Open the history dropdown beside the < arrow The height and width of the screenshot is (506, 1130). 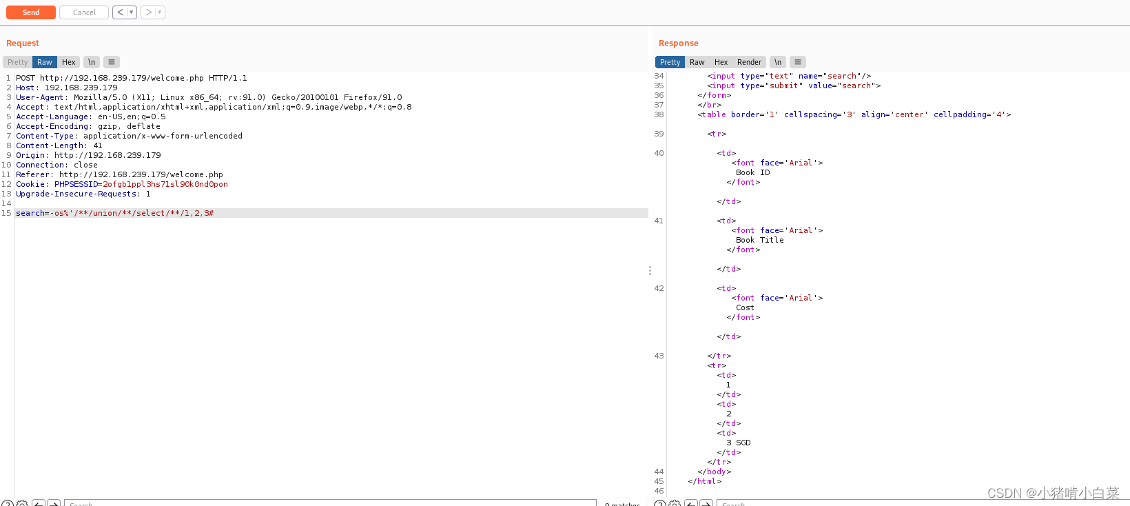132,12
